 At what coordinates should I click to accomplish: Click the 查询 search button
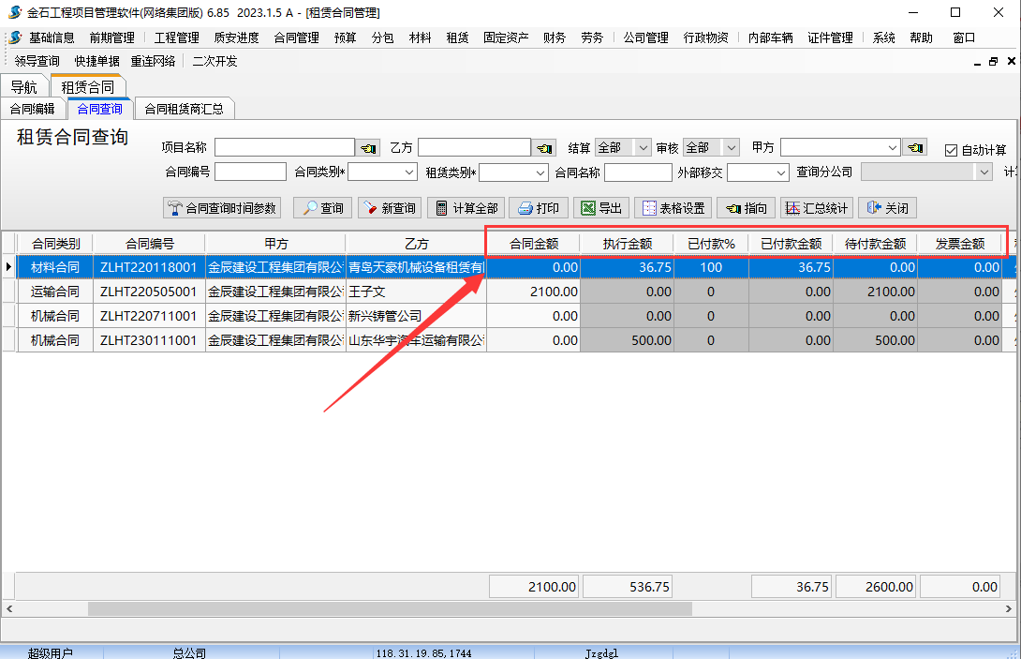click(x=321, y=208)
